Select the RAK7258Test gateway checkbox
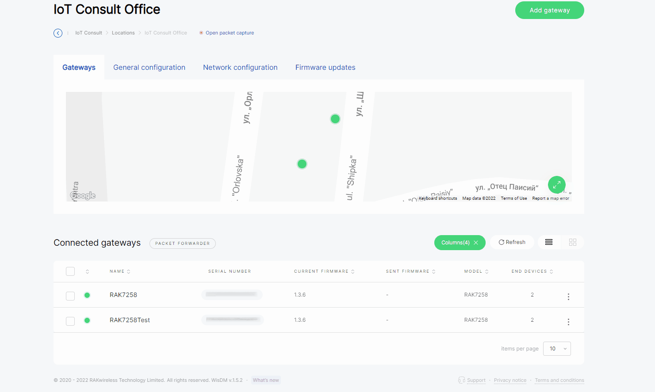The width and height of the screenshot is (655, 392). [70, 321]
